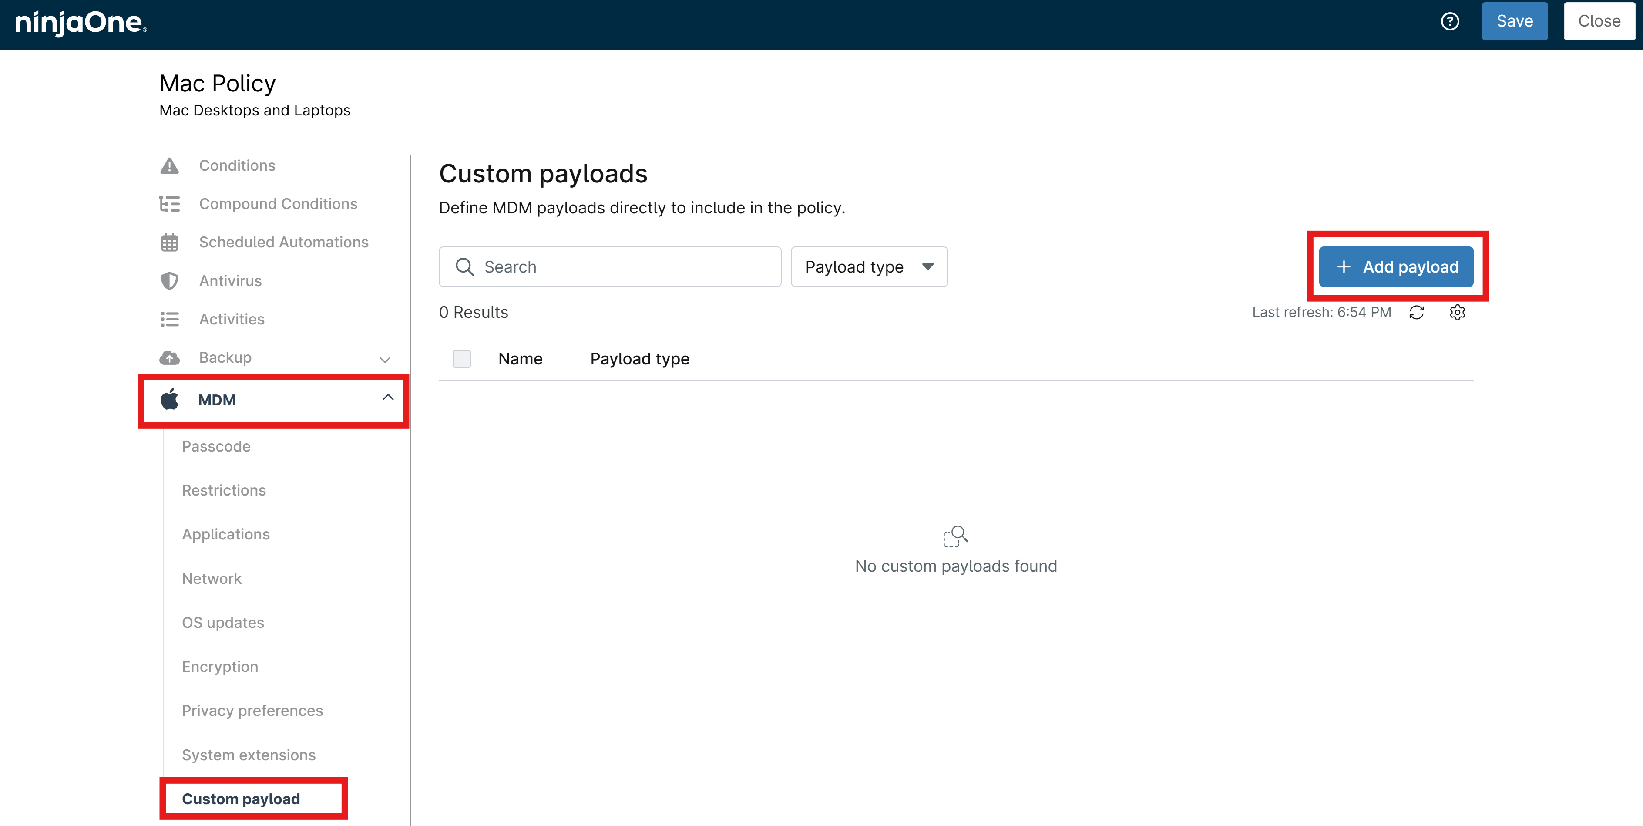Screen dimensions: 1643x826
Task: Open Backup in the sidebar
Action: pyautogui.click(x=225, y=357)
